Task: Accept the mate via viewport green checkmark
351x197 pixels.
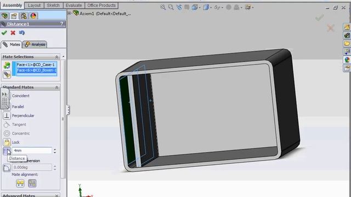Action: 319,18
